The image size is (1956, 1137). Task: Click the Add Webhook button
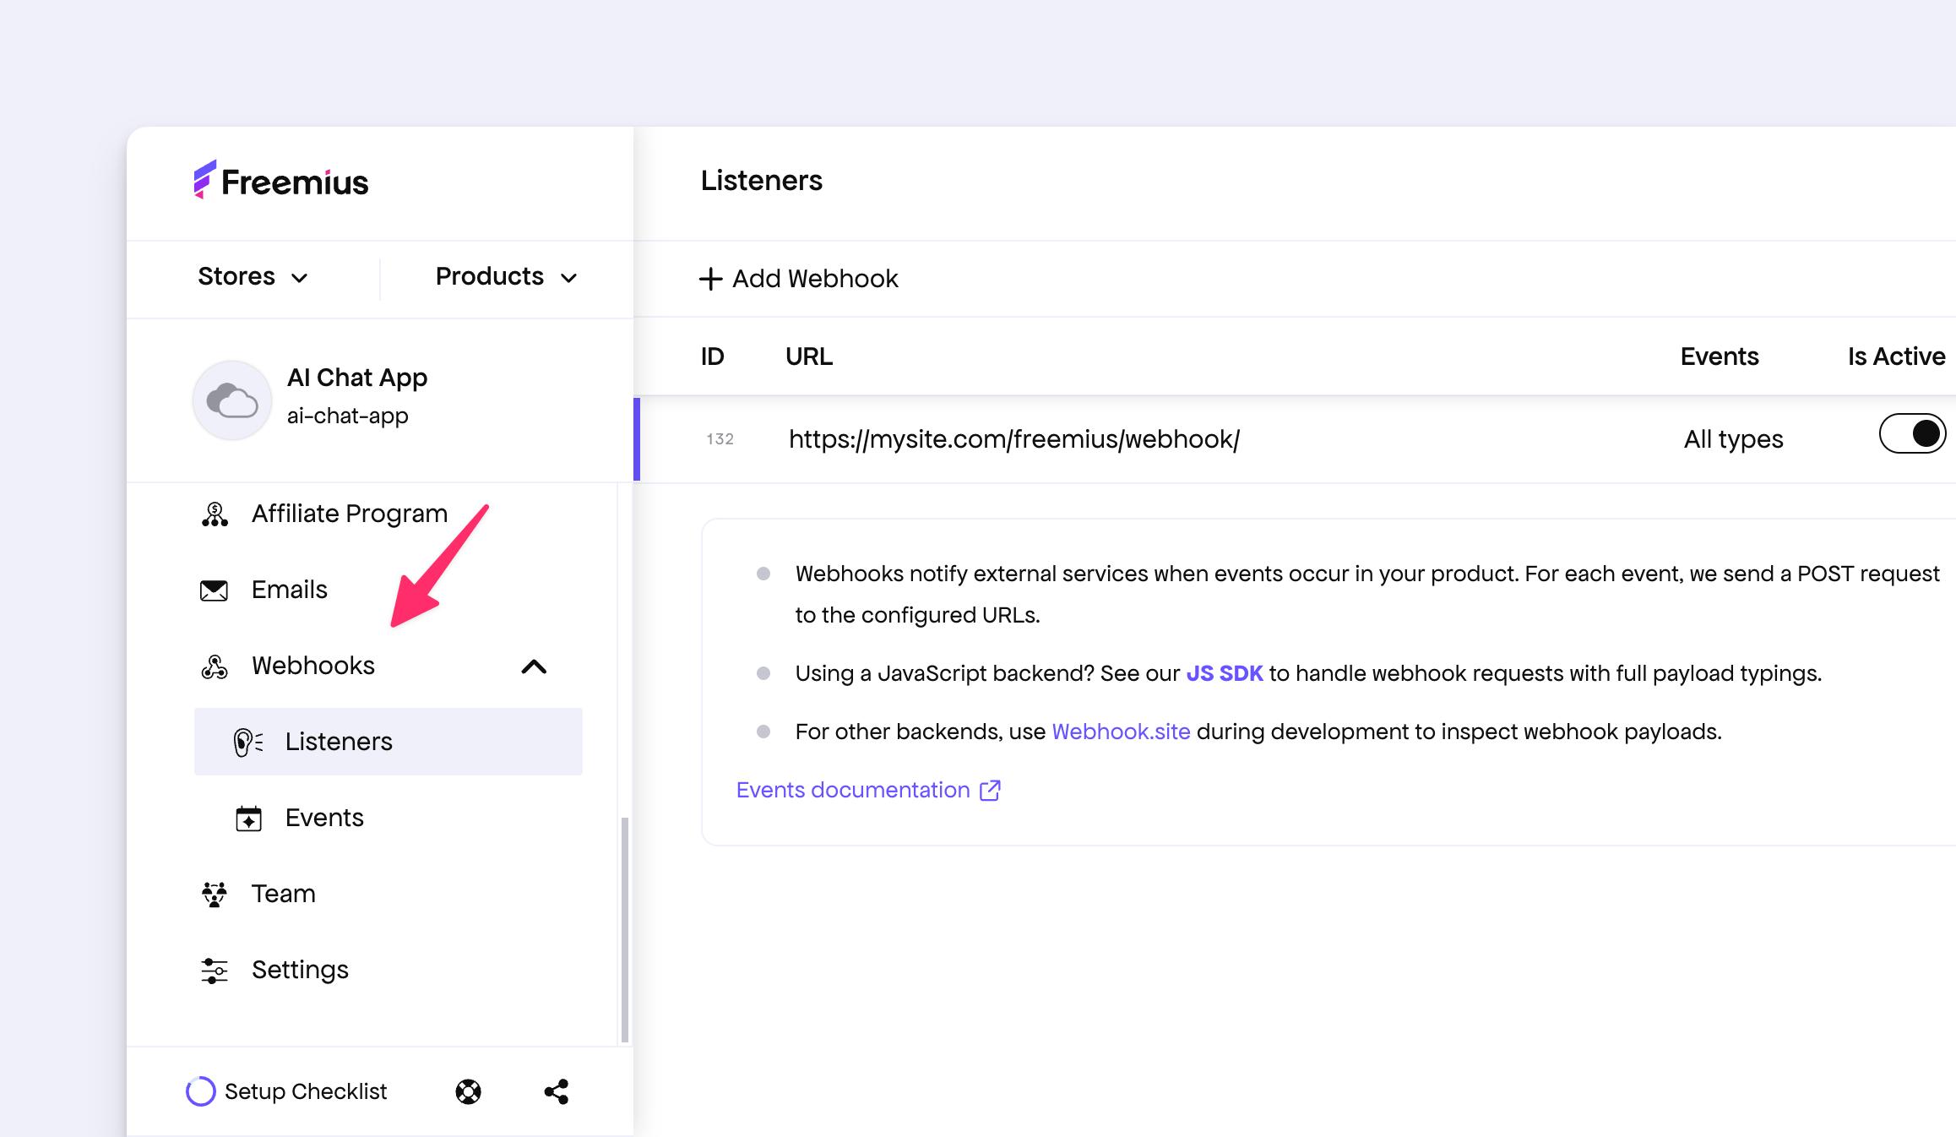click(x=799, y=279)
